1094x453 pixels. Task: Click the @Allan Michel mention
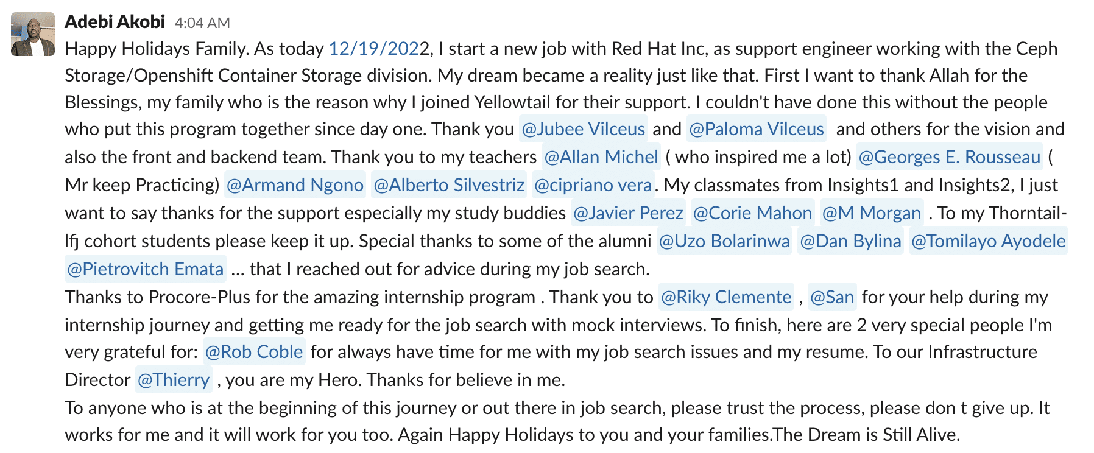pyautogui.click(x=601, y=157)
